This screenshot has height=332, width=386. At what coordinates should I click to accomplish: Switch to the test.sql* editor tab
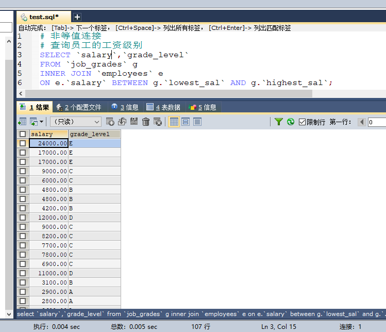[x=44, y=17]
